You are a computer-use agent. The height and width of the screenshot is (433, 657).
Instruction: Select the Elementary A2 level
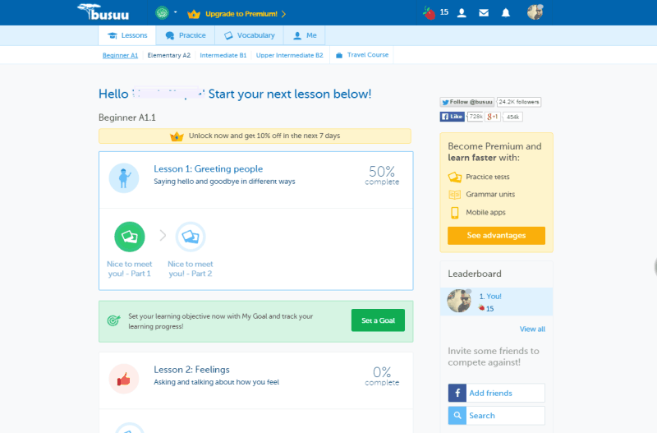(x=169, y=55)
